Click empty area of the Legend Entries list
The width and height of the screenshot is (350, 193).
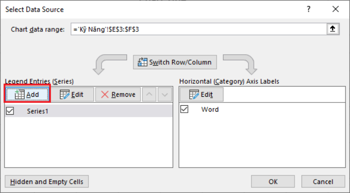tap(88, 143)
